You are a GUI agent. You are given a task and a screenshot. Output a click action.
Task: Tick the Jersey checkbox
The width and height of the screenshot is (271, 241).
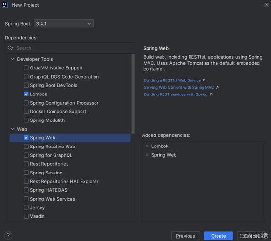(x=26, y=207)
